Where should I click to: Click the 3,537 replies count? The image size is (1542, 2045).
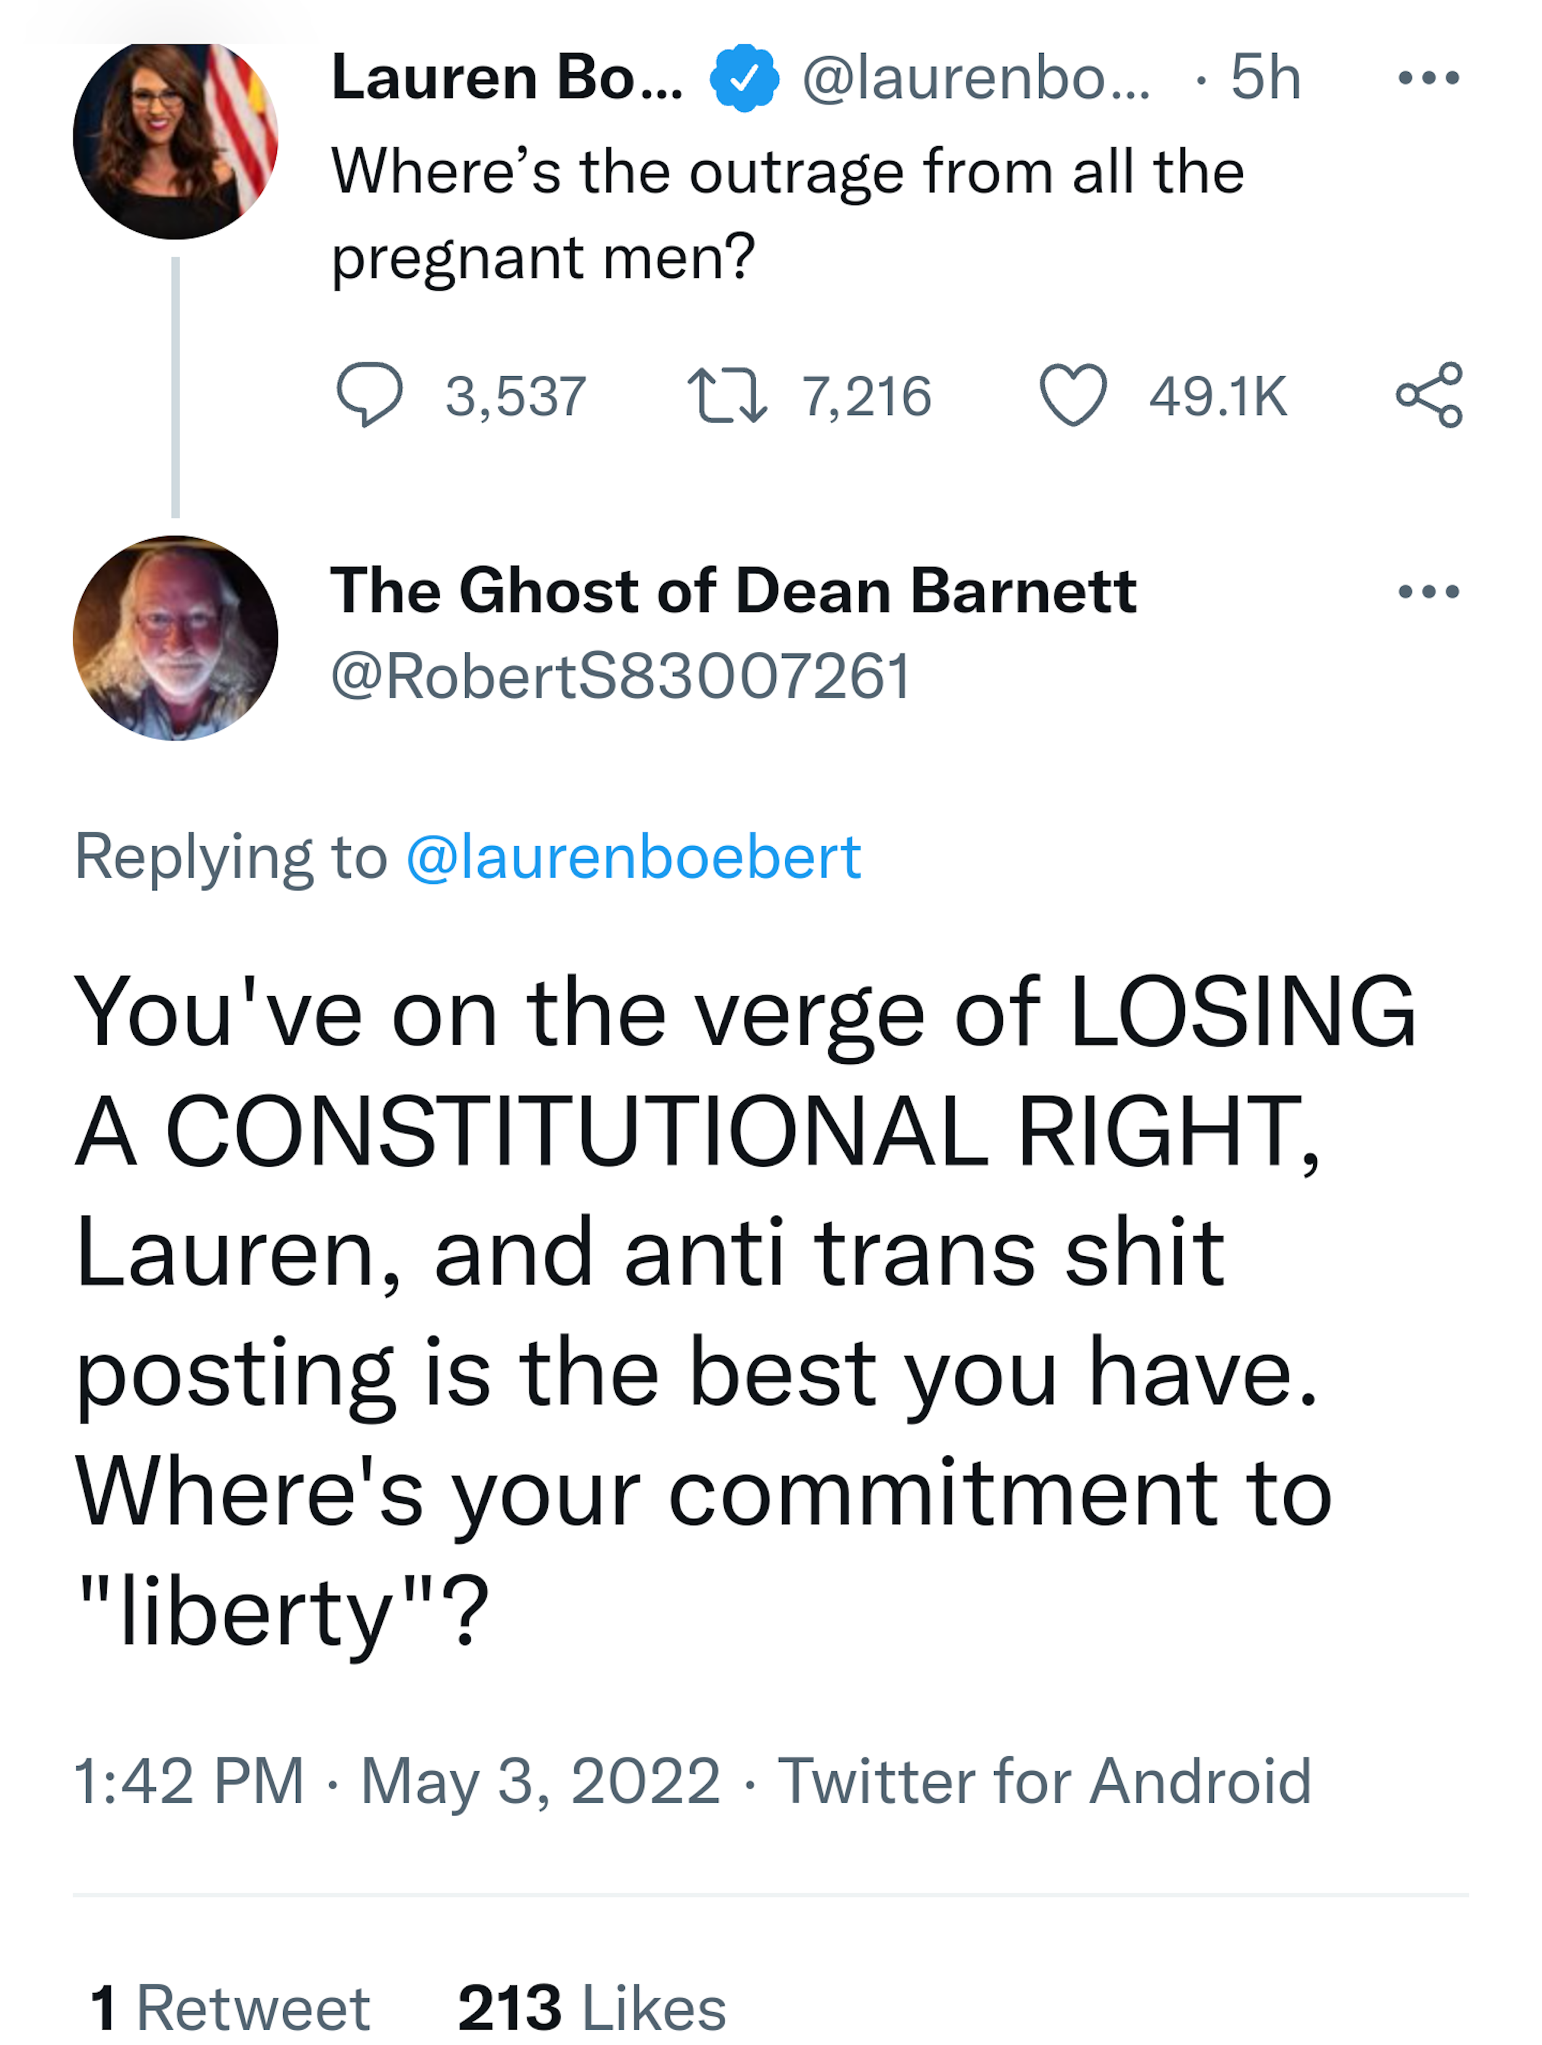pos(516,397)
